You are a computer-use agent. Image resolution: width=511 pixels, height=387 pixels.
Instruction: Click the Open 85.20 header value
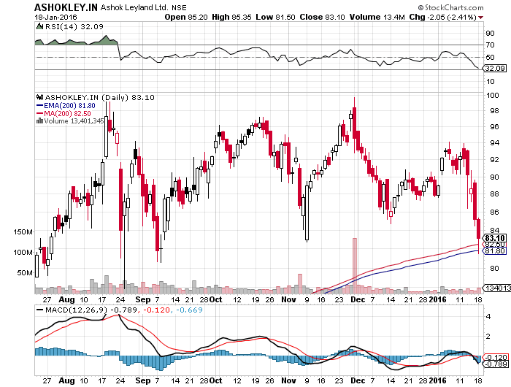click(185, 17)
